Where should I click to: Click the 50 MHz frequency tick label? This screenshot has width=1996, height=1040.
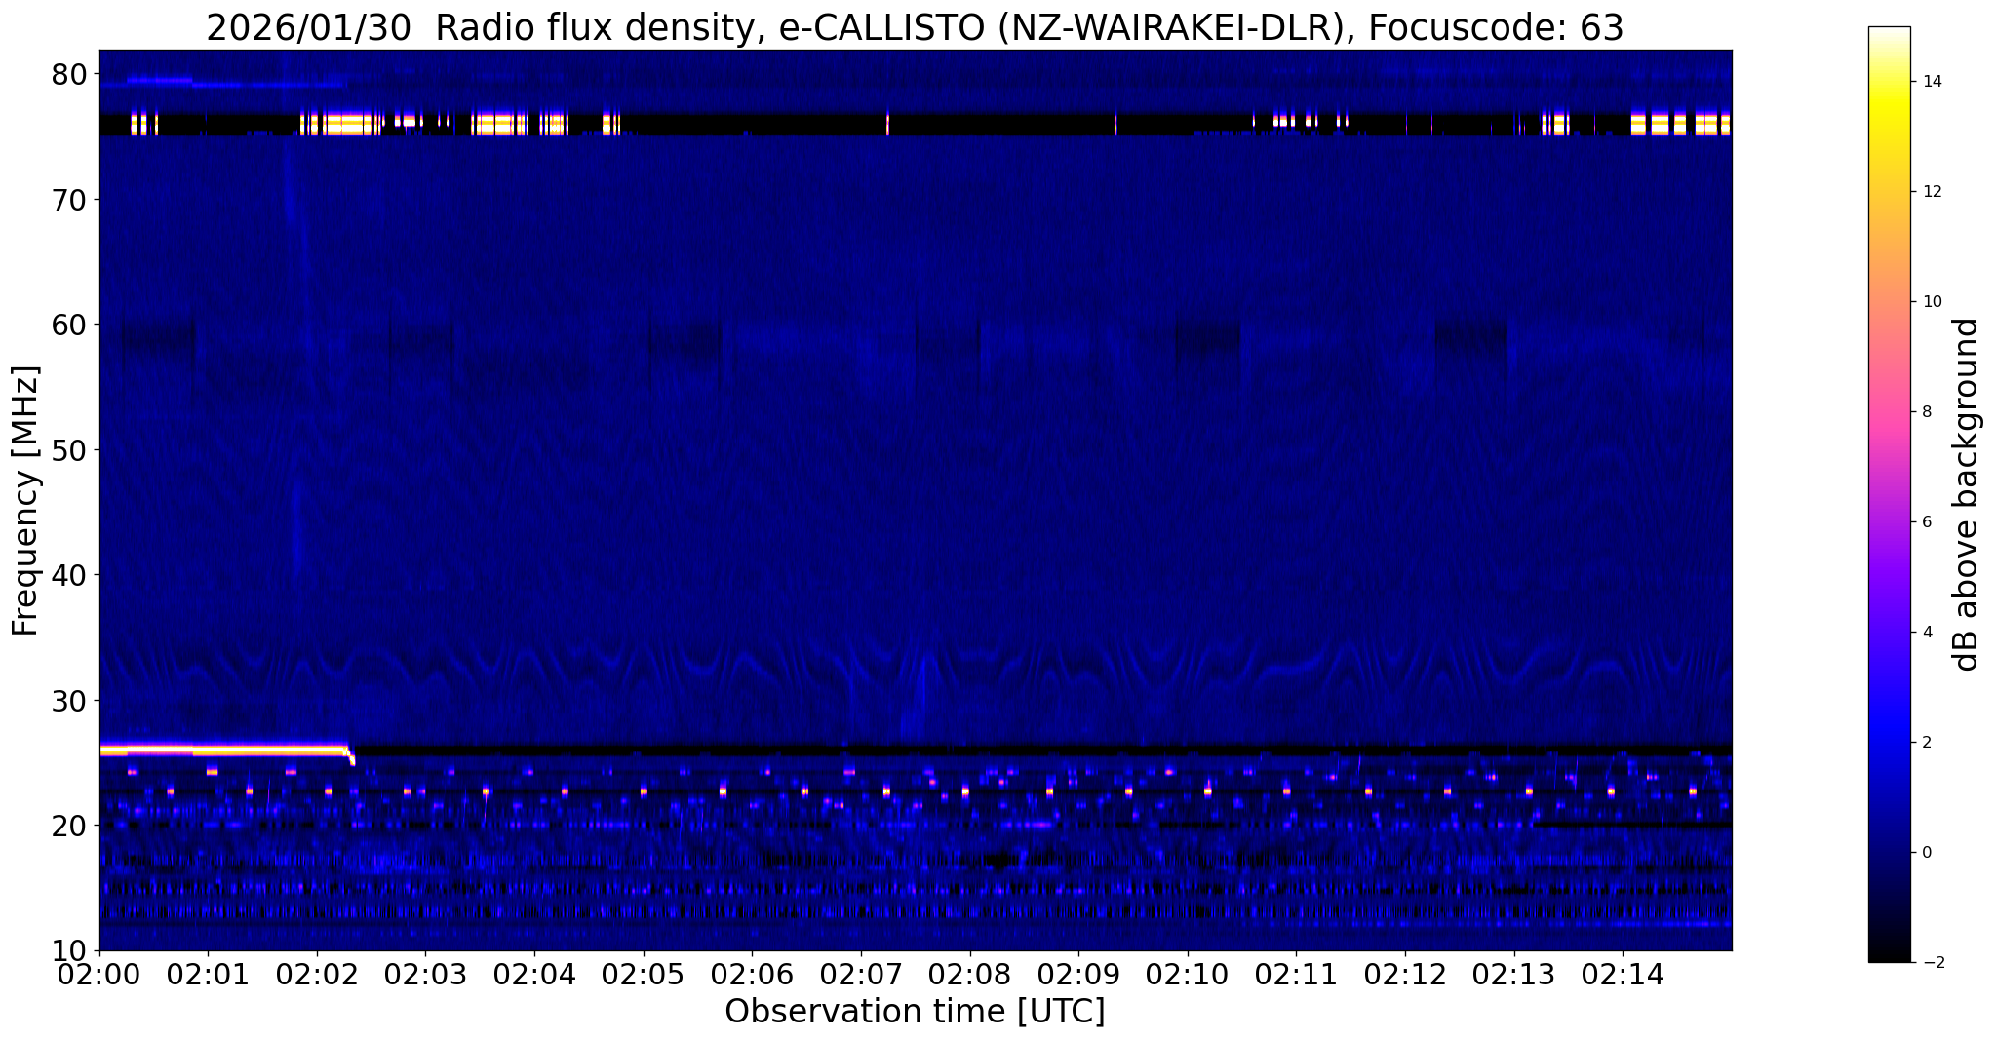click(69, 450)
